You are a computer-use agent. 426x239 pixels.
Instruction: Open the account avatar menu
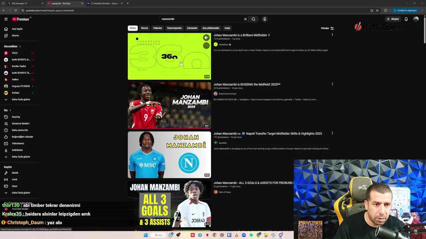[416, 19]
